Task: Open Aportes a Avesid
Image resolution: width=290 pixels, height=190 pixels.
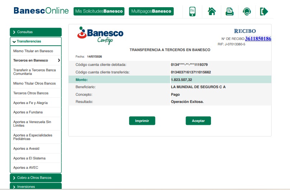Action: tap(36, 149)
